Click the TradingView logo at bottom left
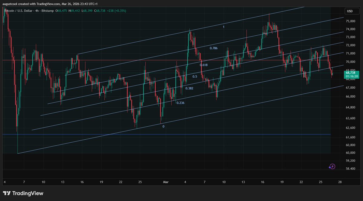The height and width of the screenshot is (201, 363). point(23,193)
